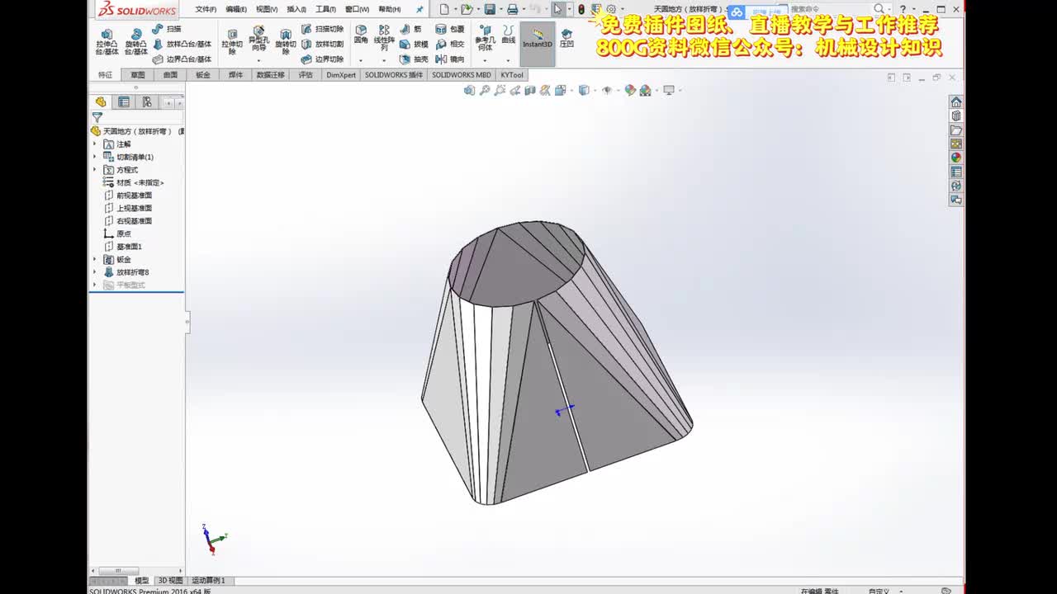Open the 参考几何体 reference geometry tool
Image resolution: width=1057 pixels, height=594 pixels.
[x=485, y=37]
